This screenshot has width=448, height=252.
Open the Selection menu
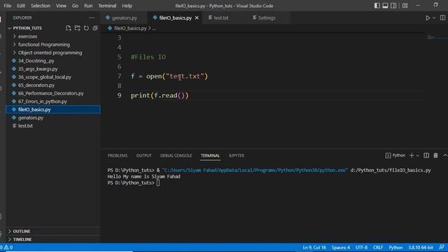point(41,6)
